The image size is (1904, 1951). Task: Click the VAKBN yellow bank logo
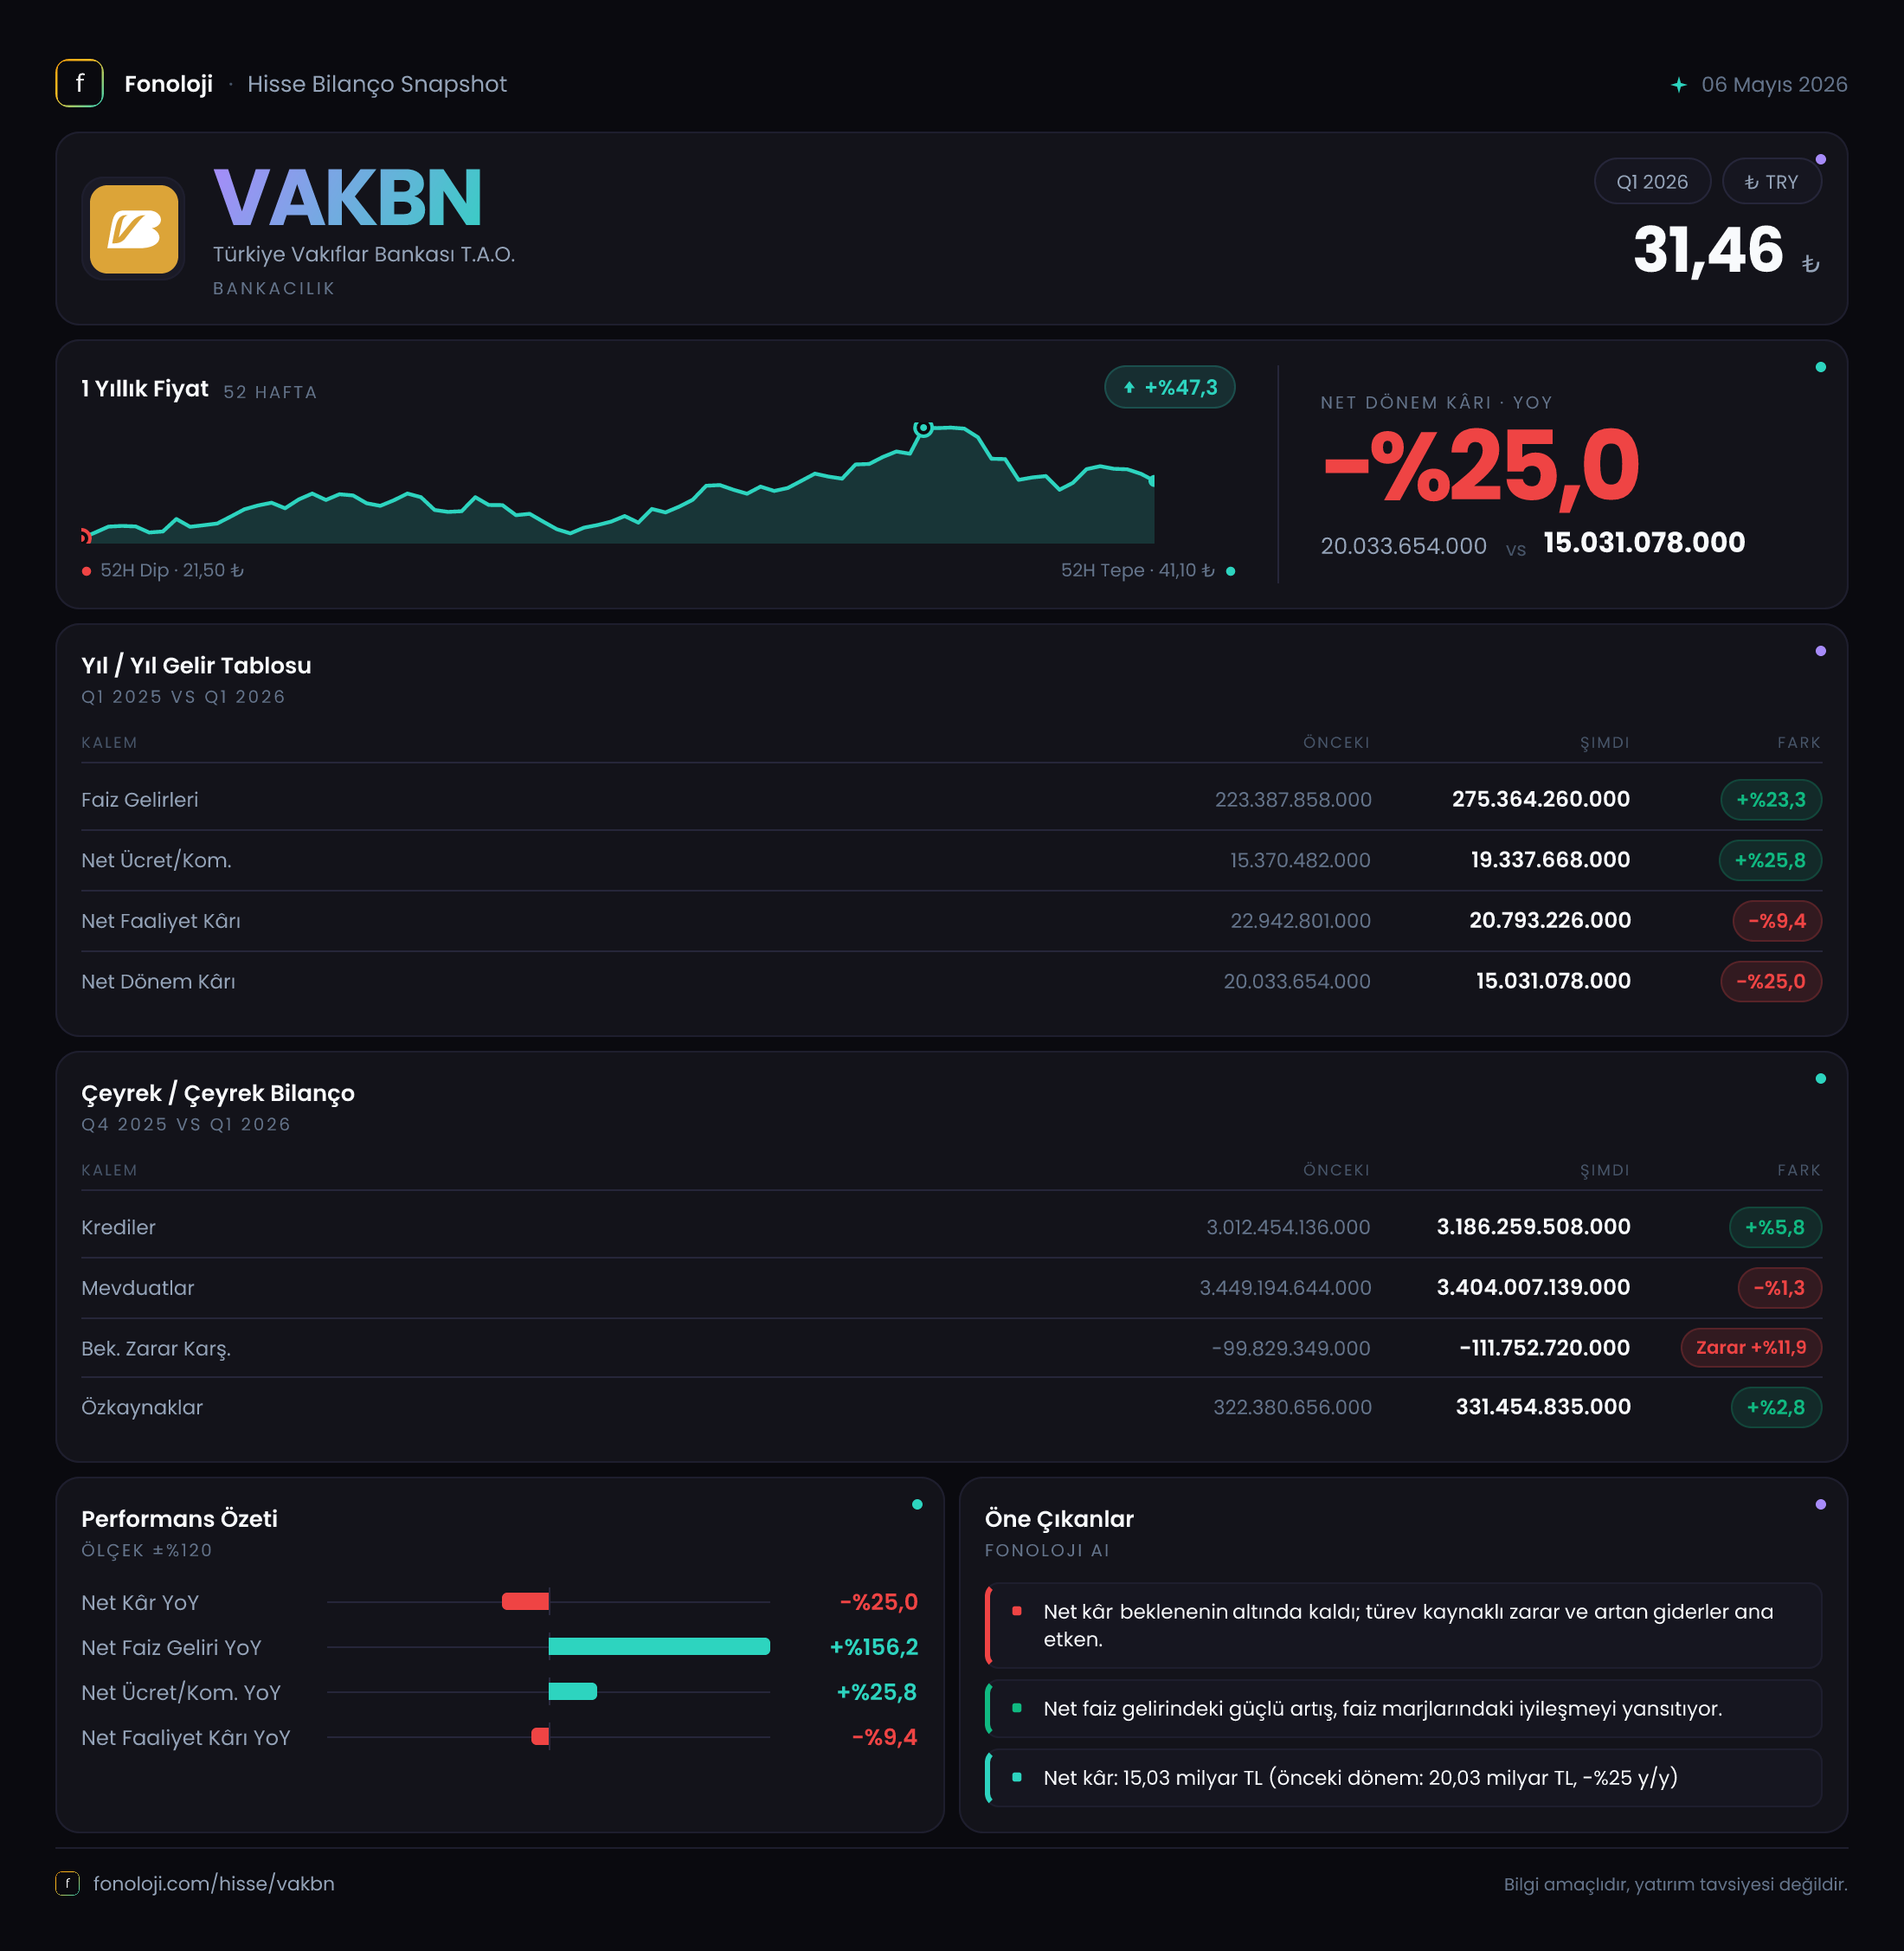point(134,229)
